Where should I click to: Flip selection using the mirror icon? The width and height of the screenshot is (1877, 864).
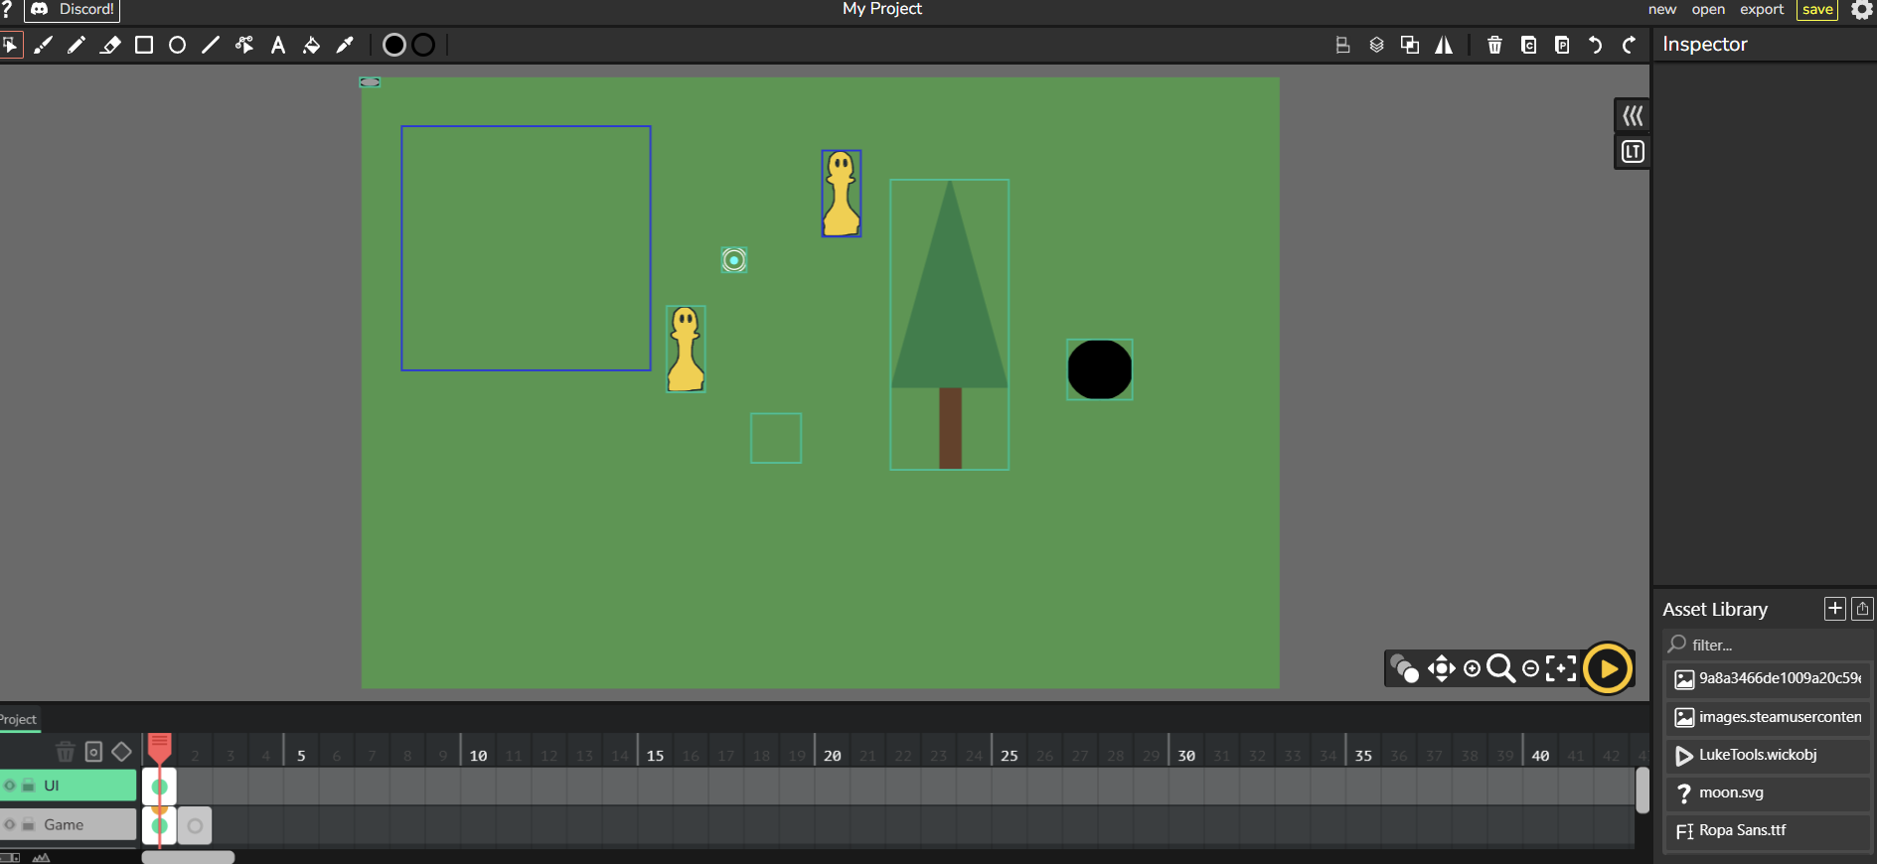(1444, 45)
